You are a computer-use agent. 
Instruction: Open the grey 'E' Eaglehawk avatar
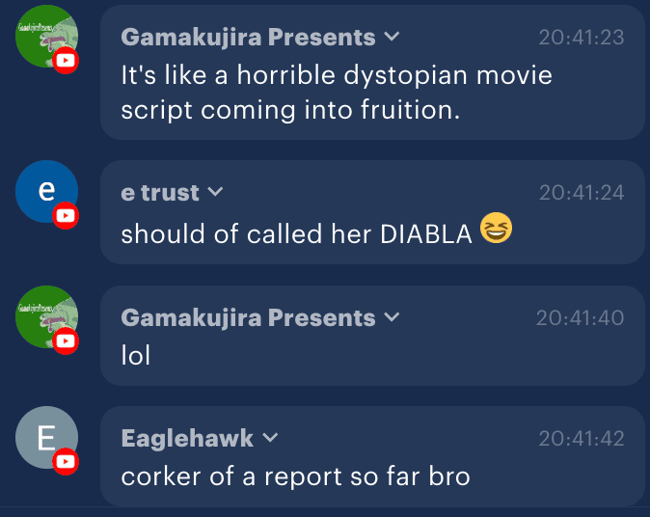46,437
